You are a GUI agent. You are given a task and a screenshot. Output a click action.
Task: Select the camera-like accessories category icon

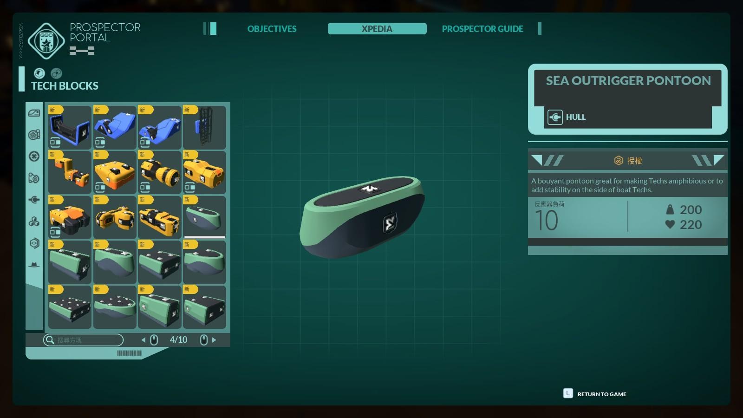point(34,178)
